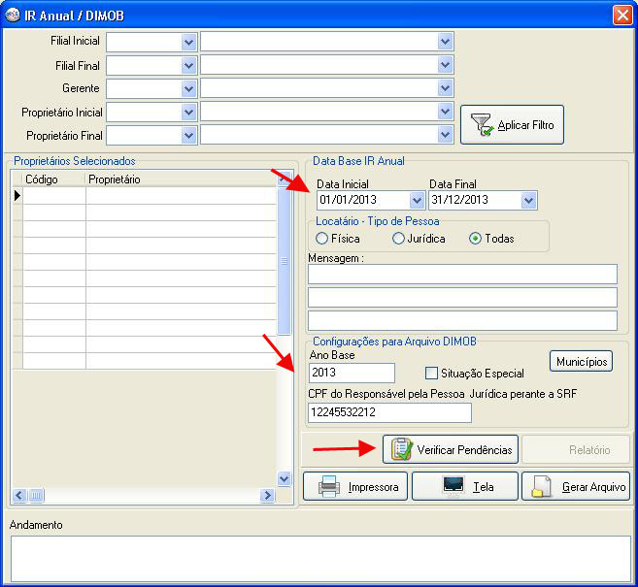
Task: Click the Tela monitor icon
Action: click(453, 486)
